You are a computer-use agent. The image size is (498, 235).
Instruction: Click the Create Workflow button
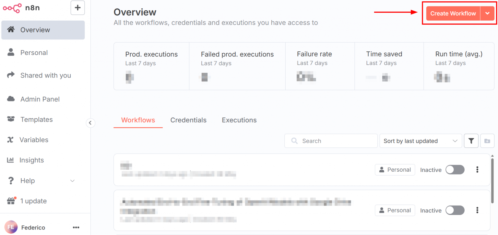click(453, 14)
